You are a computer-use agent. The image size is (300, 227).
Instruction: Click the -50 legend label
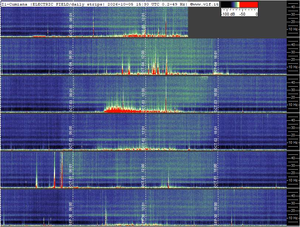[242, 14]
